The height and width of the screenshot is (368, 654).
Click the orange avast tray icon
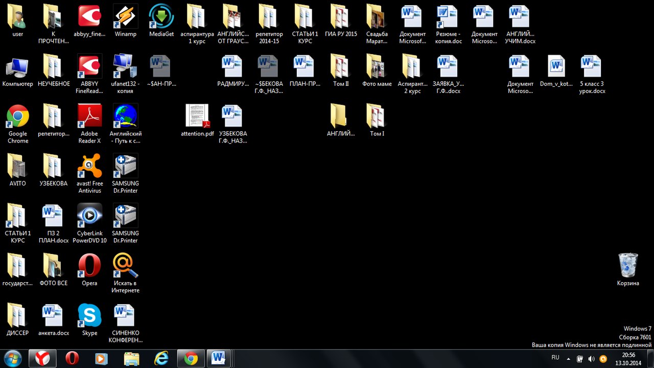click(603, 359)
